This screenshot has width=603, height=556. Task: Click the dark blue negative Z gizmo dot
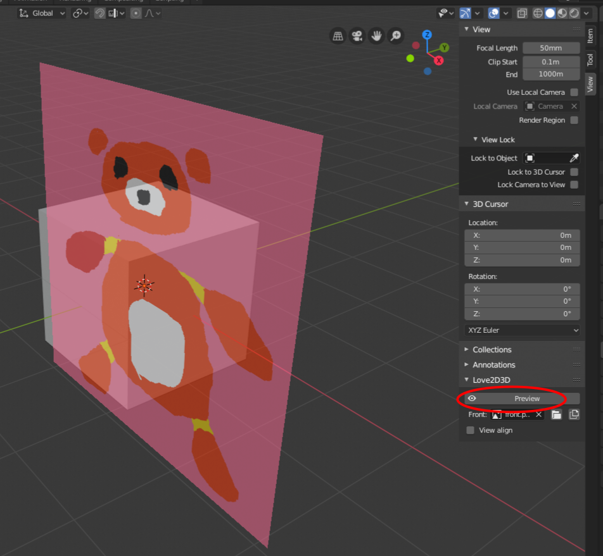coord(428,71)
